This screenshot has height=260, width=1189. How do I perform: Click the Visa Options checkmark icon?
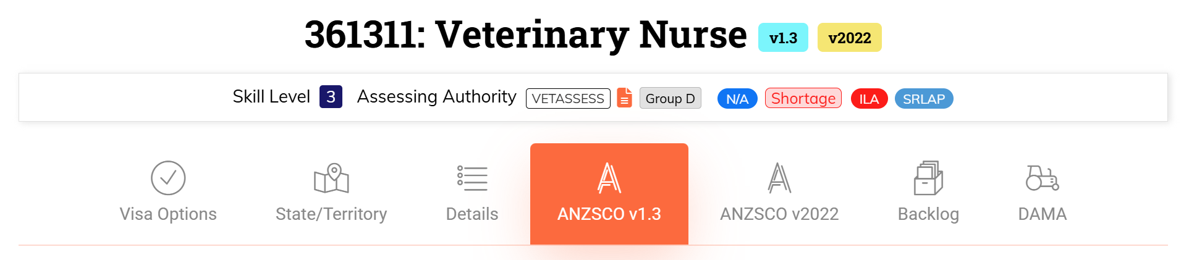(168, 178)
